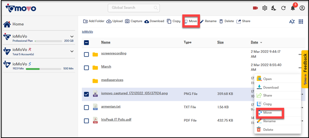Click Delete in top toolbar

[x=226, y=21]
